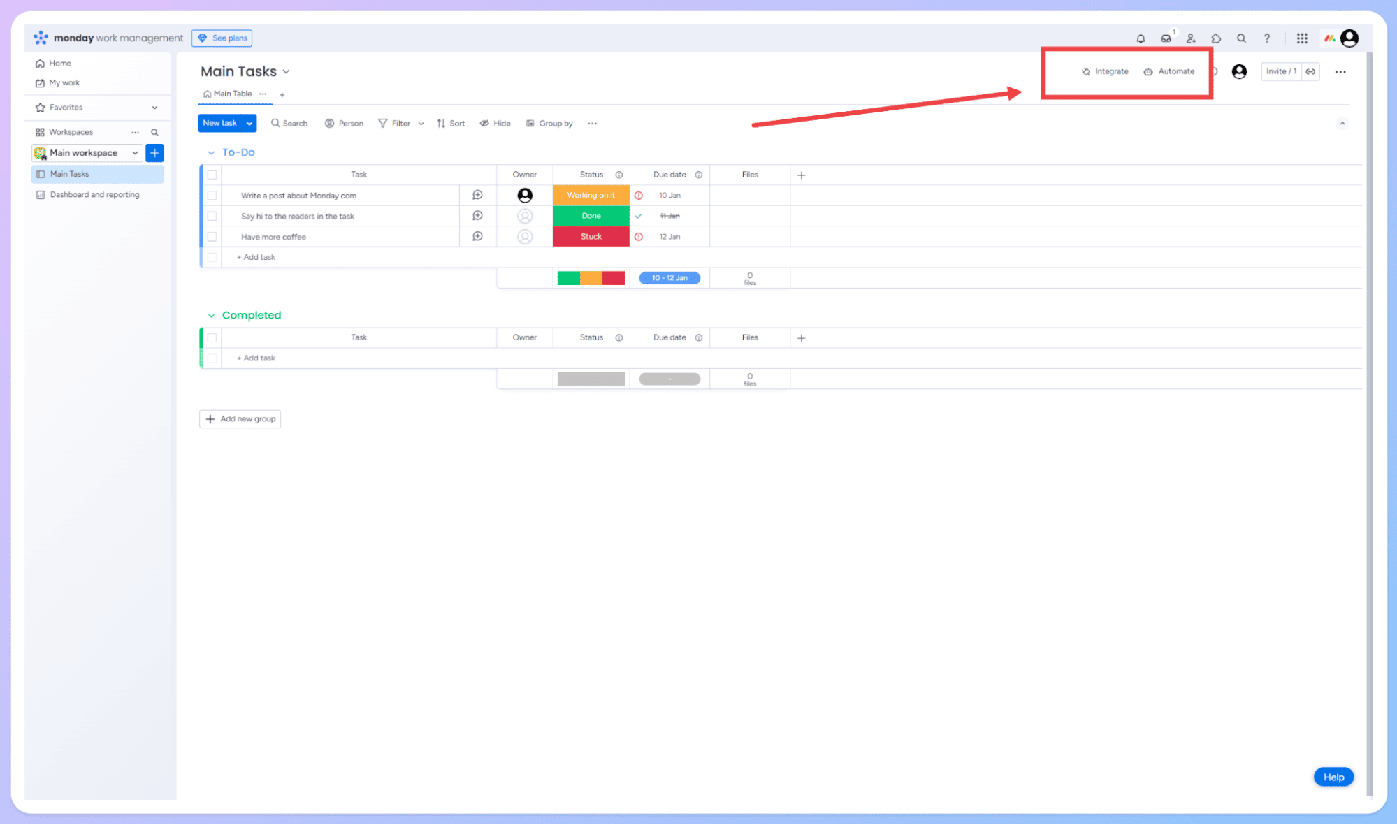Click the search everything magnifier icon
1397x825 pixels.
[x=1241, y=38]
